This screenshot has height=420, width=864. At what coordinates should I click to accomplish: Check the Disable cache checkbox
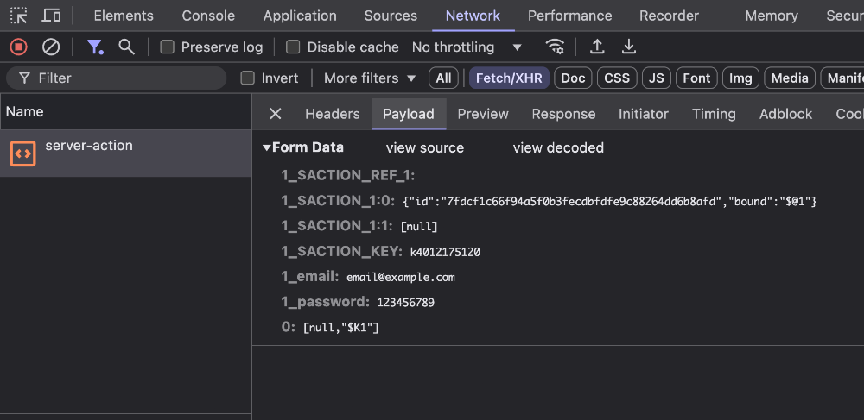tap(293, 47)
